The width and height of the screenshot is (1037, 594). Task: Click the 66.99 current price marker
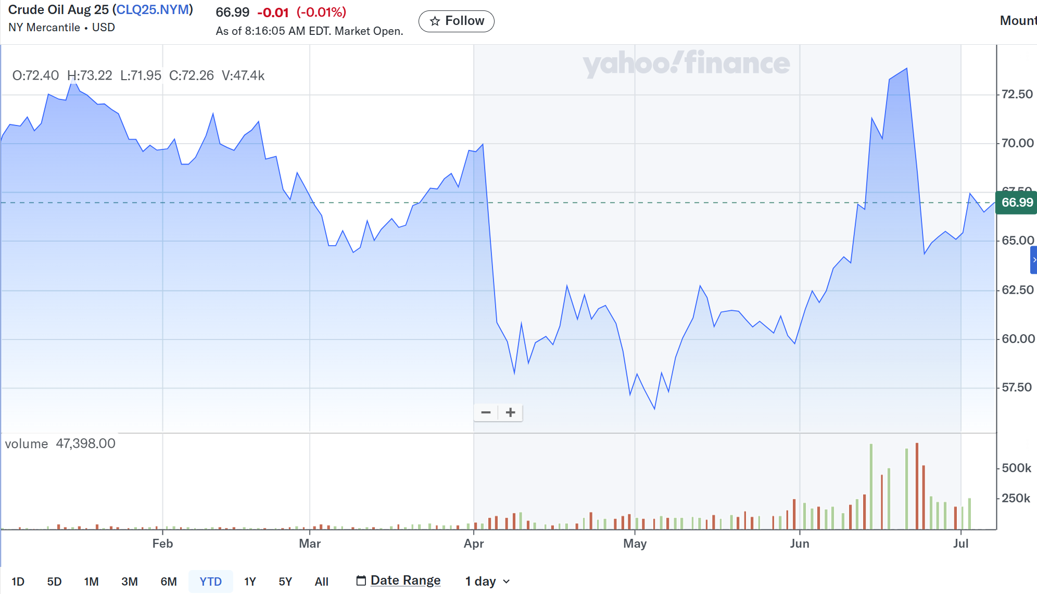[x=1016, y=203]
